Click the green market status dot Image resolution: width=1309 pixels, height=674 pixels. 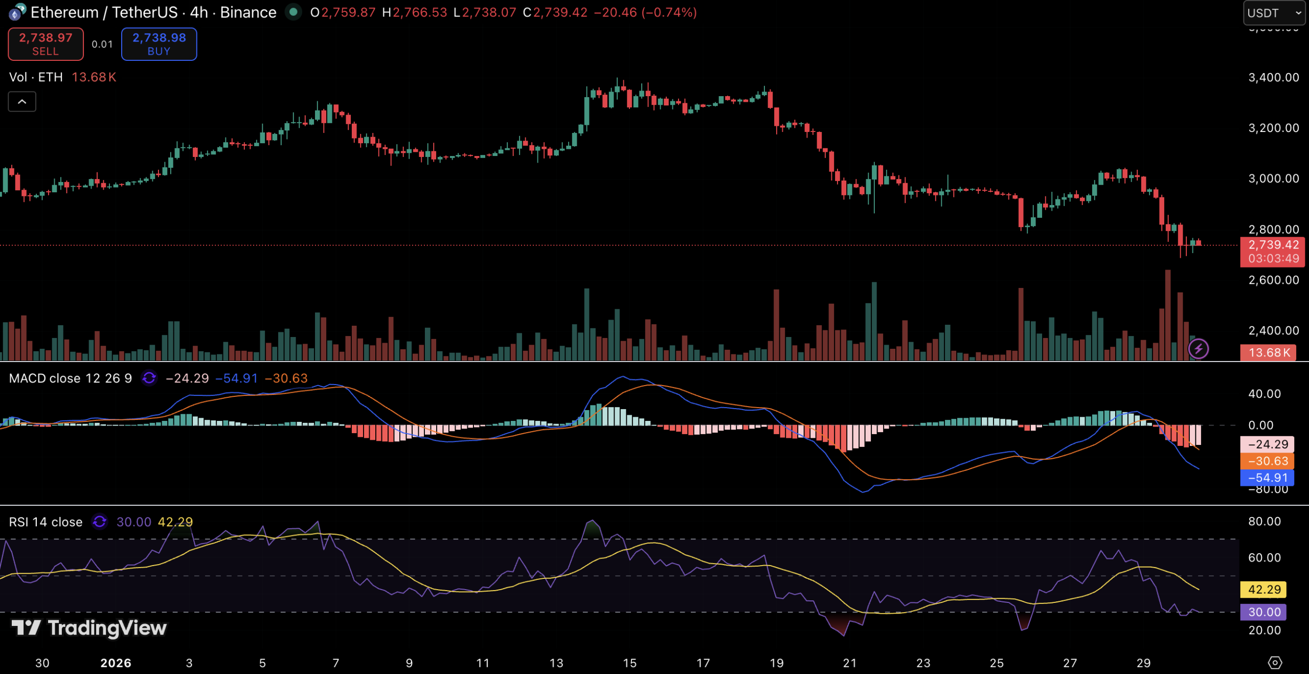click(293, 12)
